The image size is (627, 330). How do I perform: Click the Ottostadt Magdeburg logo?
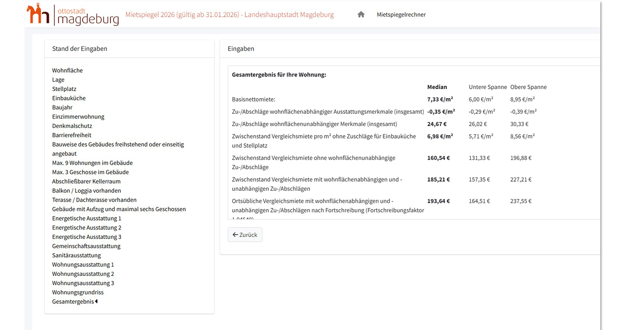pos(73,15)
